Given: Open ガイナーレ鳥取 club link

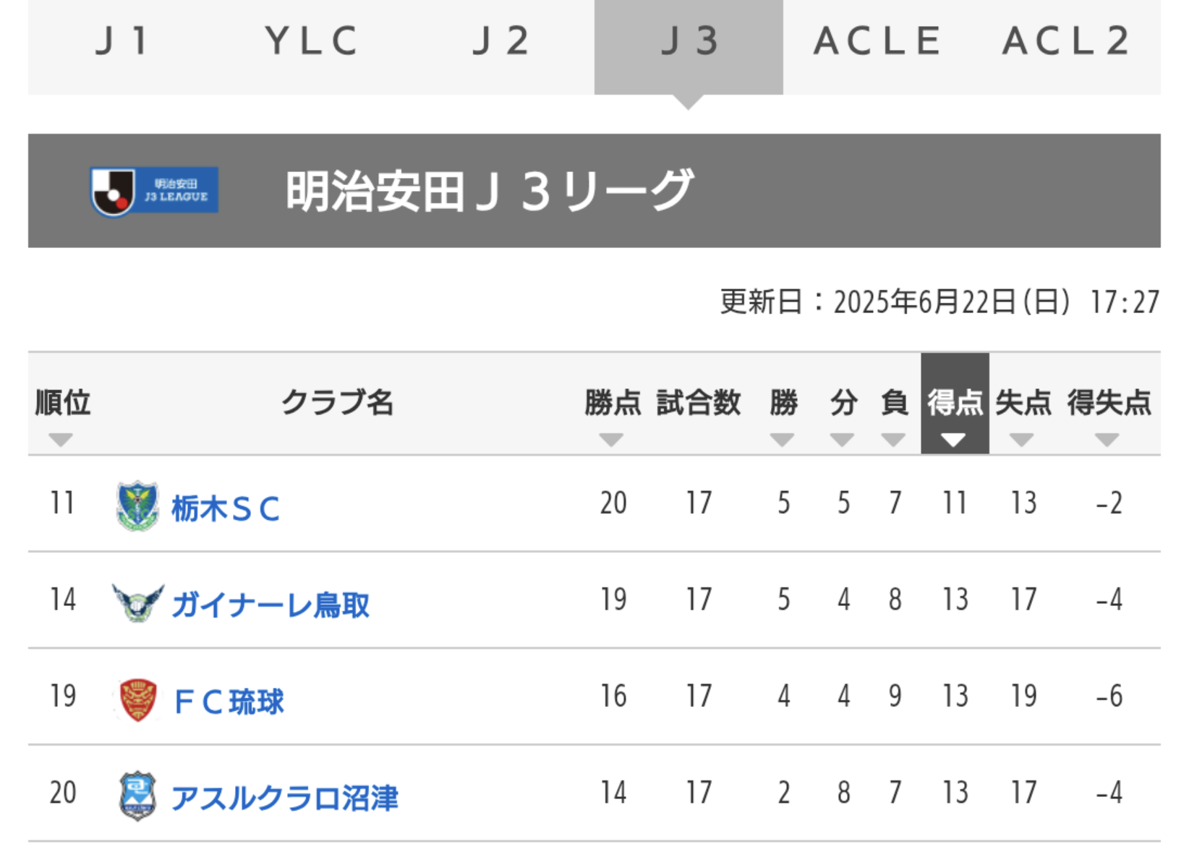Looking at the screenshot, I should [270, 605].
